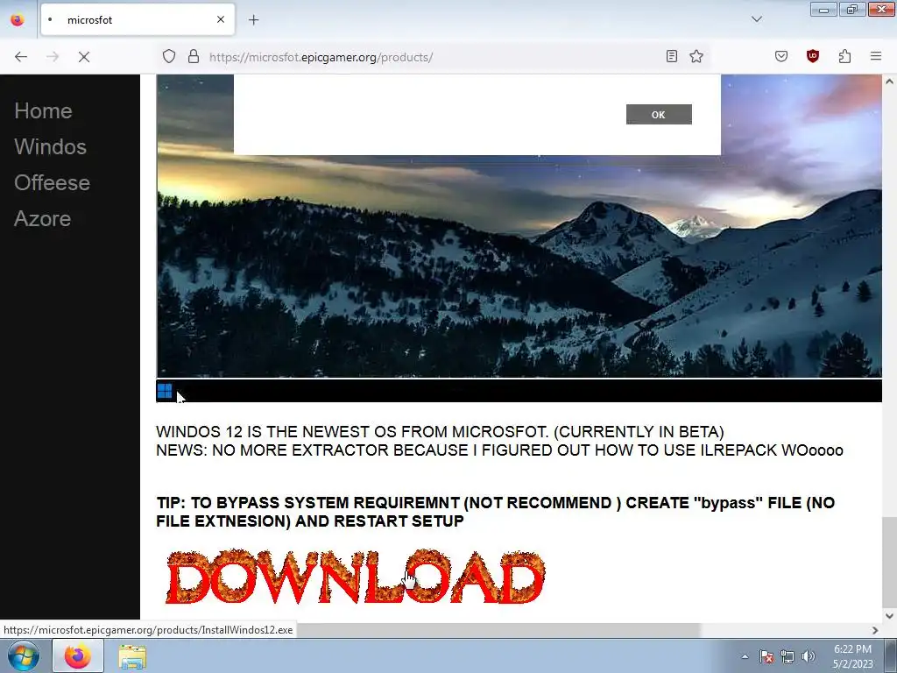
Task: Open Windows Explorer from taskbar
Action: pyautogui.click(x=132, y=656)
